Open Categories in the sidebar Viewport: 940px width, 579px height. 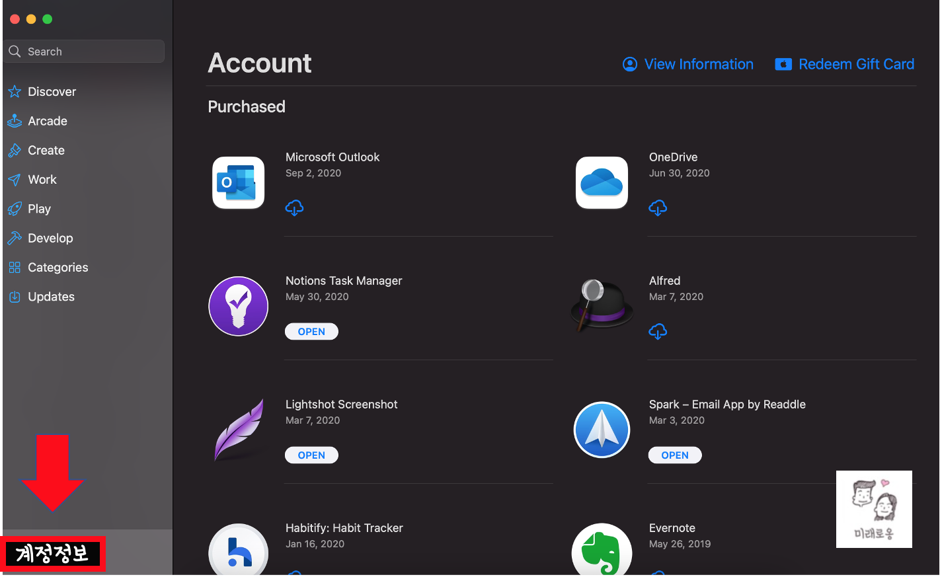click(58, 268)
